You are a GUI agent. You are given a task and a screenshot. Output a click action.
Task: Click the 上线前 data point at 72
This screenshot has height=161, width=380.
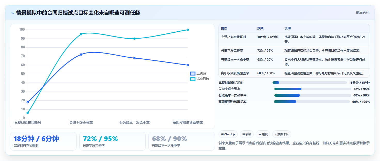pos(81,55)
